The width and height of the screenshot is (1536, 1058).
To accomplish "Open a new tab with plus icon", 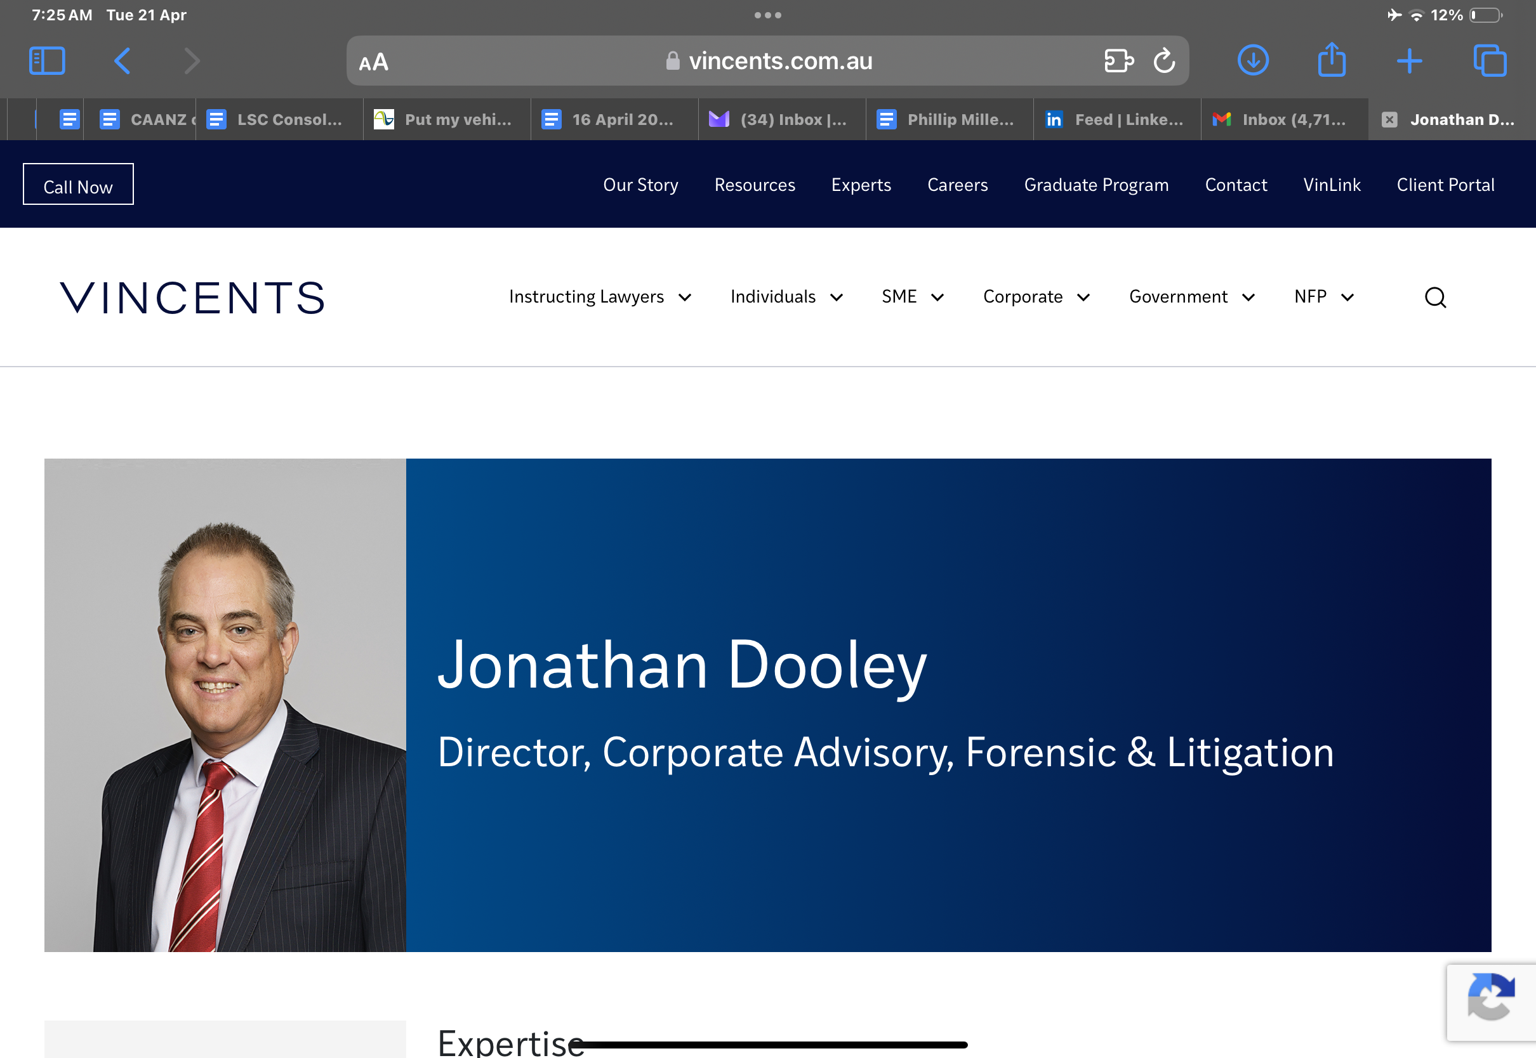I will click(1409, 61).
